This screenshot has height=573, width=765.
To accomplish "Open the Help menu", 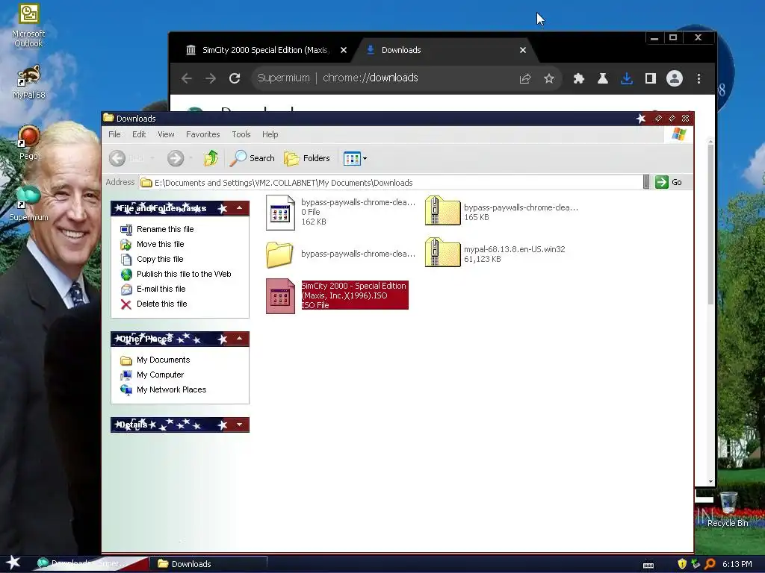I will [x=270, y=134].
